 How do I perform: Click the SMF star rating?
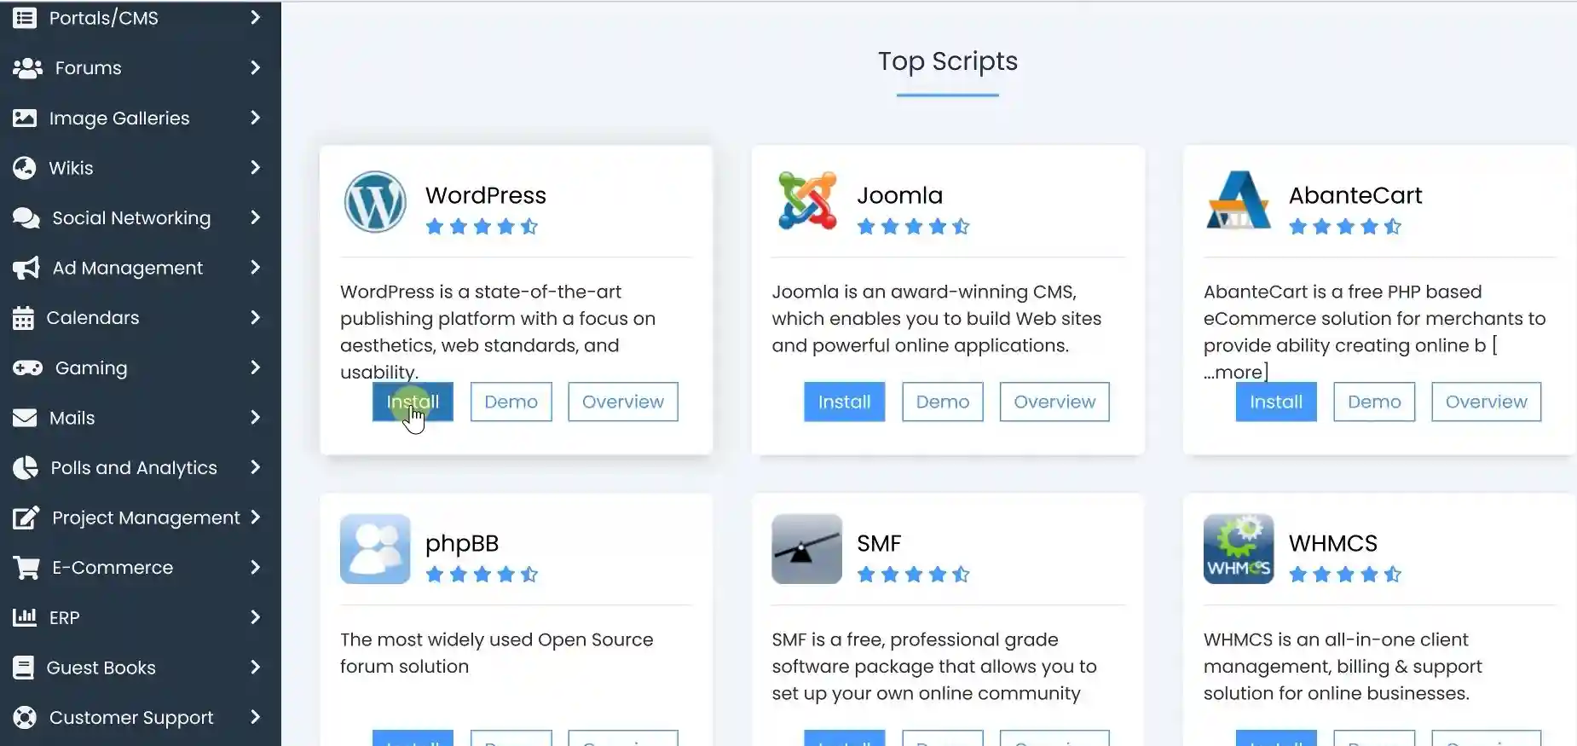click(914, 575)
